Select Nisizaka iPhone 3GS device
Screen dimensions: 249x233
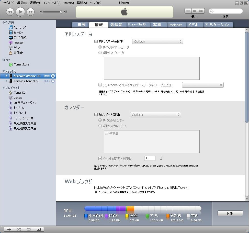(26, 81)
